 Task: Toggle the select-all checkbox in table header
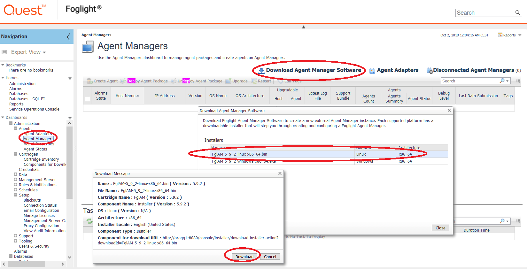point(88,98)
